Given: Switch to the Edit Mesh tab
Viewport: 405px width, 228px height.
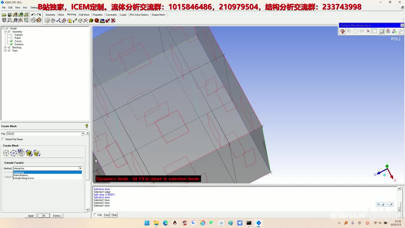Looking at the screenshot, I should 84,15.
